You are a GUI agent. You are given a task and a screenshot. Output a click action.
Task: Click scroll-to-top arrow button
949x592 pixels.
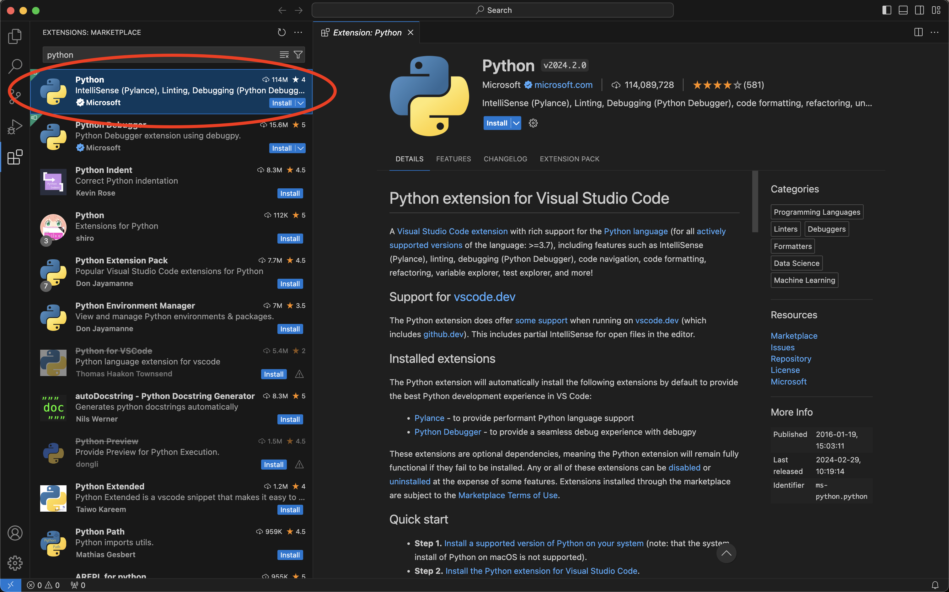(726, 553)
